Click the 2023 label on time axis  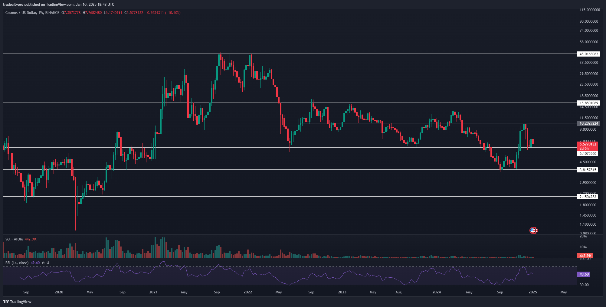[x=342, y=292]
